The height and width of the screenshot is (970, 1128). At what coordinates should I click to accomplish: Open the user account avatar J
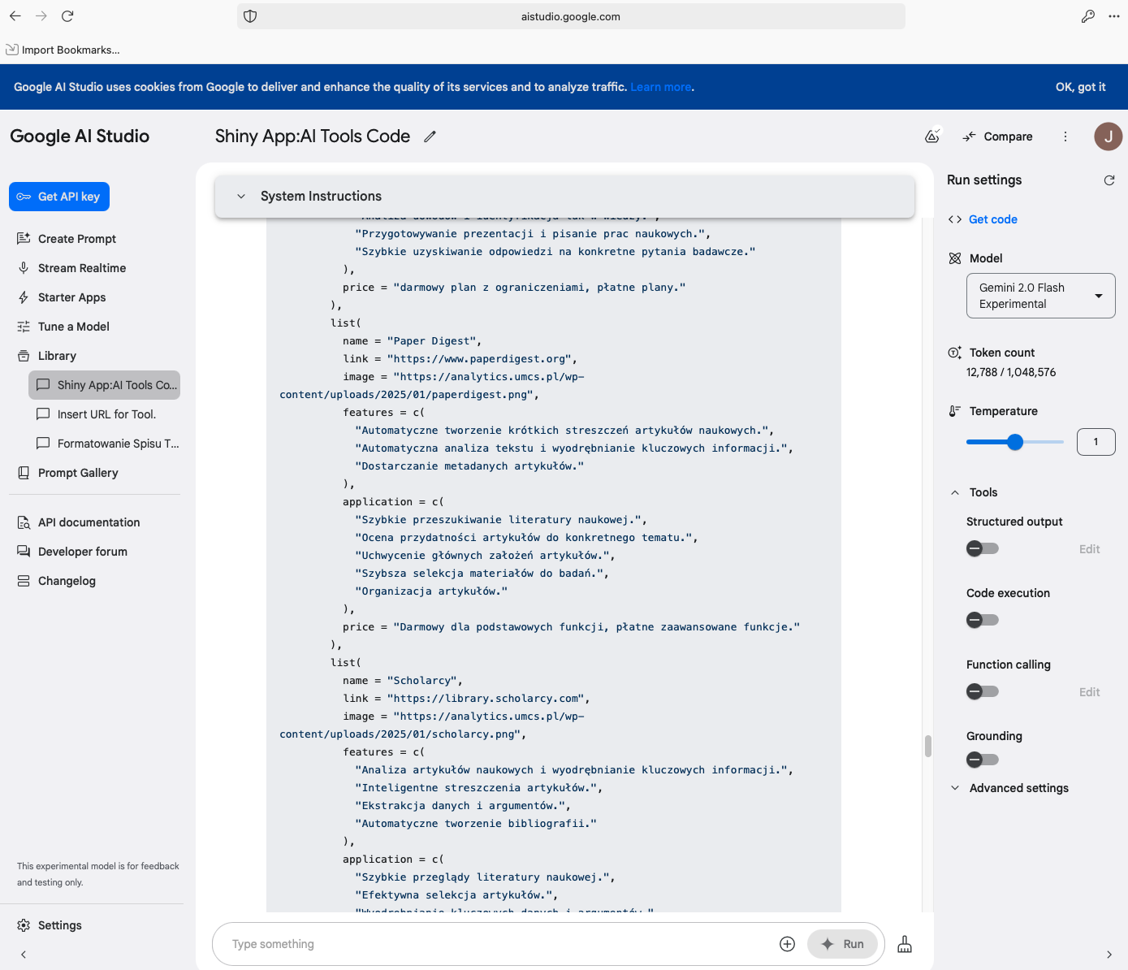pos(1108,136)
